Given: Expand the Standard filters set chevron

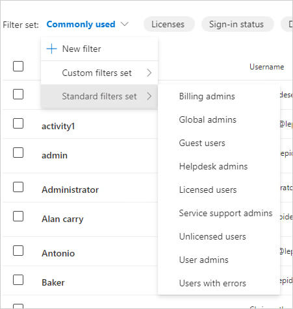Looking at the screenshot, I should pyautogui.click(x=149, y=96).
